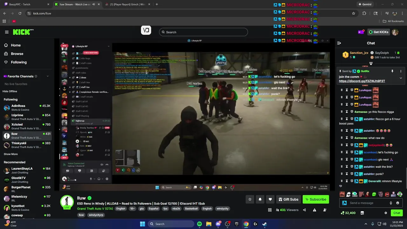Expand the gift leaderboard drop-down handle
Viewport: 407px width, 229px height.
tap(371, 64)
